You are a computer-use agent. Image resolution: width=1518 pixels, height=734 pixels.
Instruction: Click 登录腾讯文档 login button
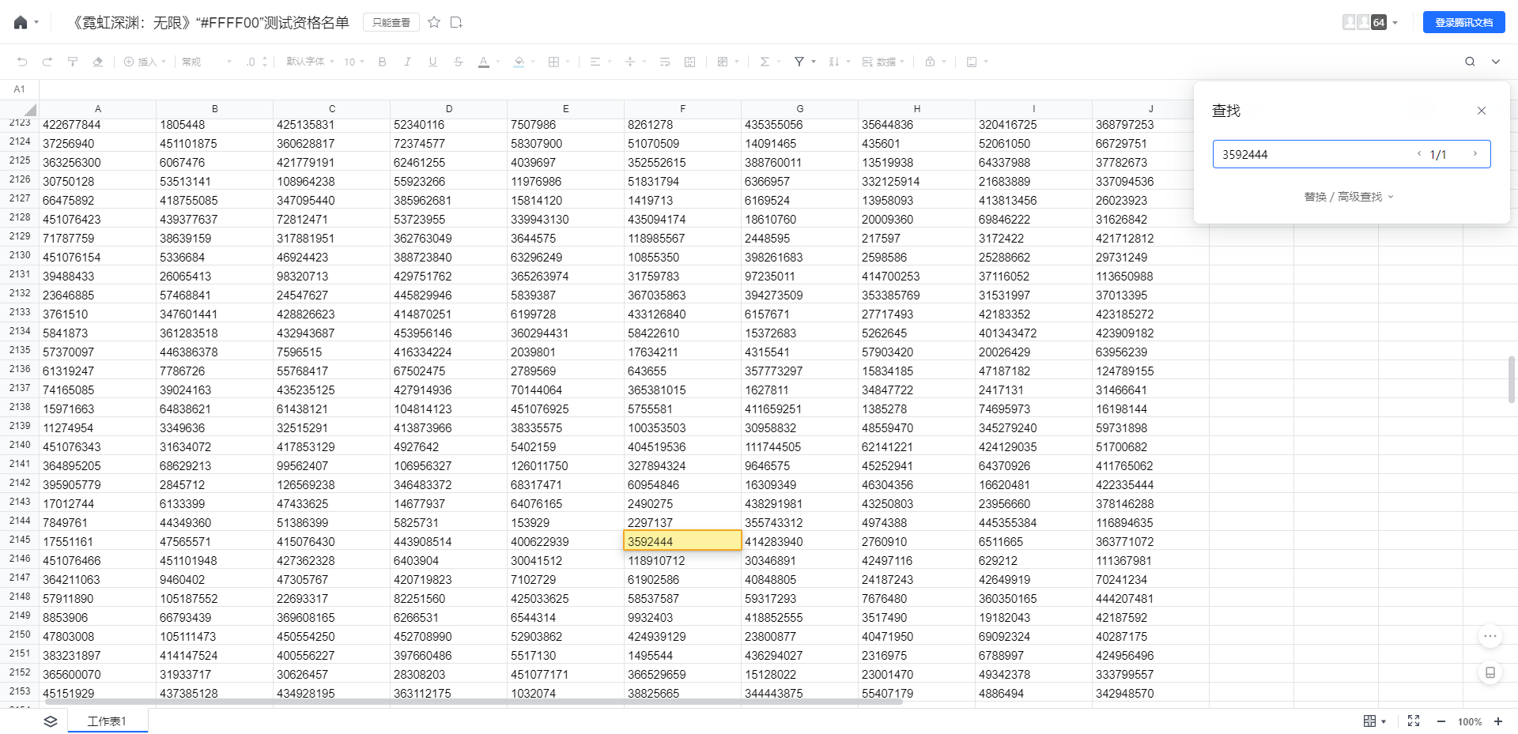click(1464, 22)
